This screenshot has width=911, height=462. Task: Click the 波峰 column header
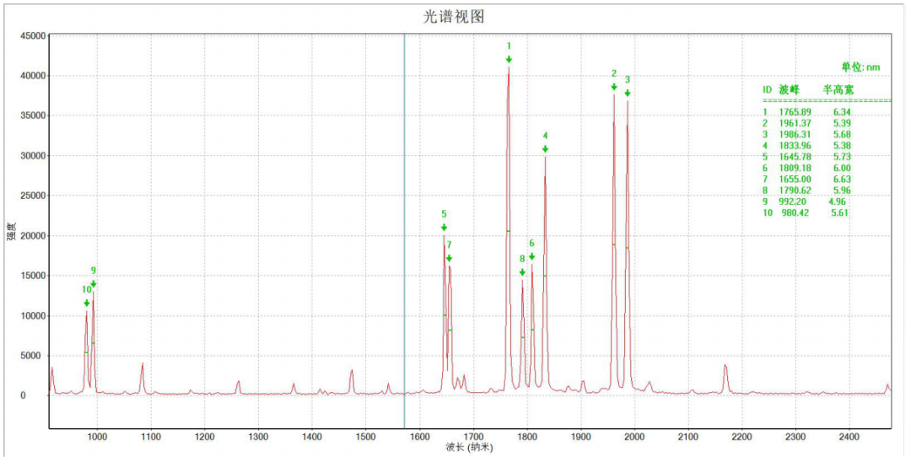coord(789,89)
